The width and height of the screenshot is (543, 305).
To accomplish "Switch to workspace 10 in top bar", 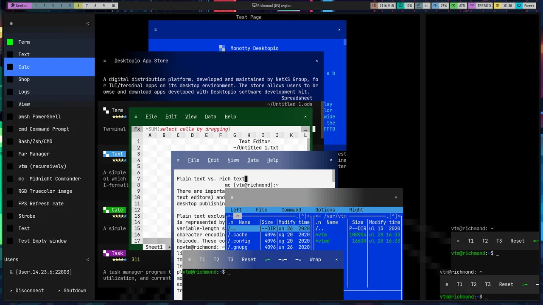I will 113,6.
